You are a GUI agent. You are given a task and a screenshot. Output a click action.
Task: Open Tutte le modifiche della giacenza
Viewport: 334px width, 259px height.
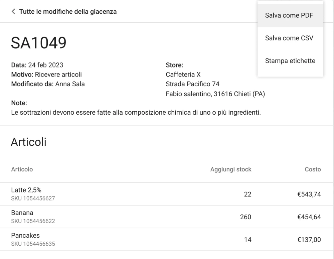click(67, 11)
